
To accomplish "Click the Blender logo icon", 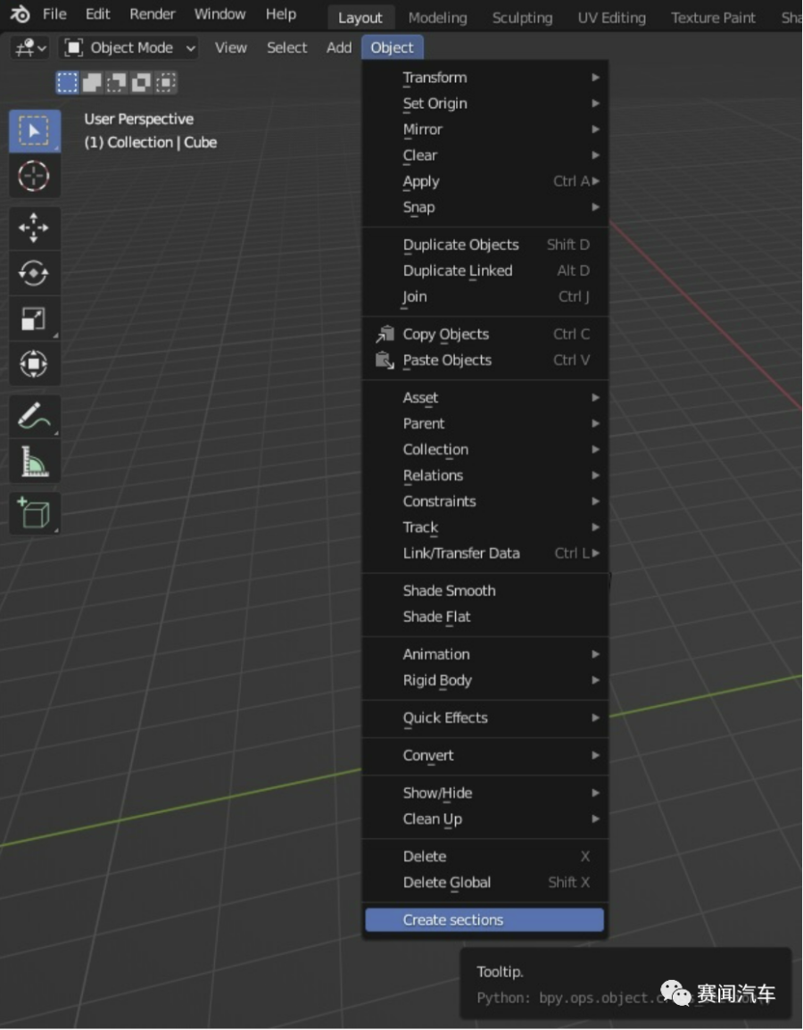I will click(x=20, y=14).
